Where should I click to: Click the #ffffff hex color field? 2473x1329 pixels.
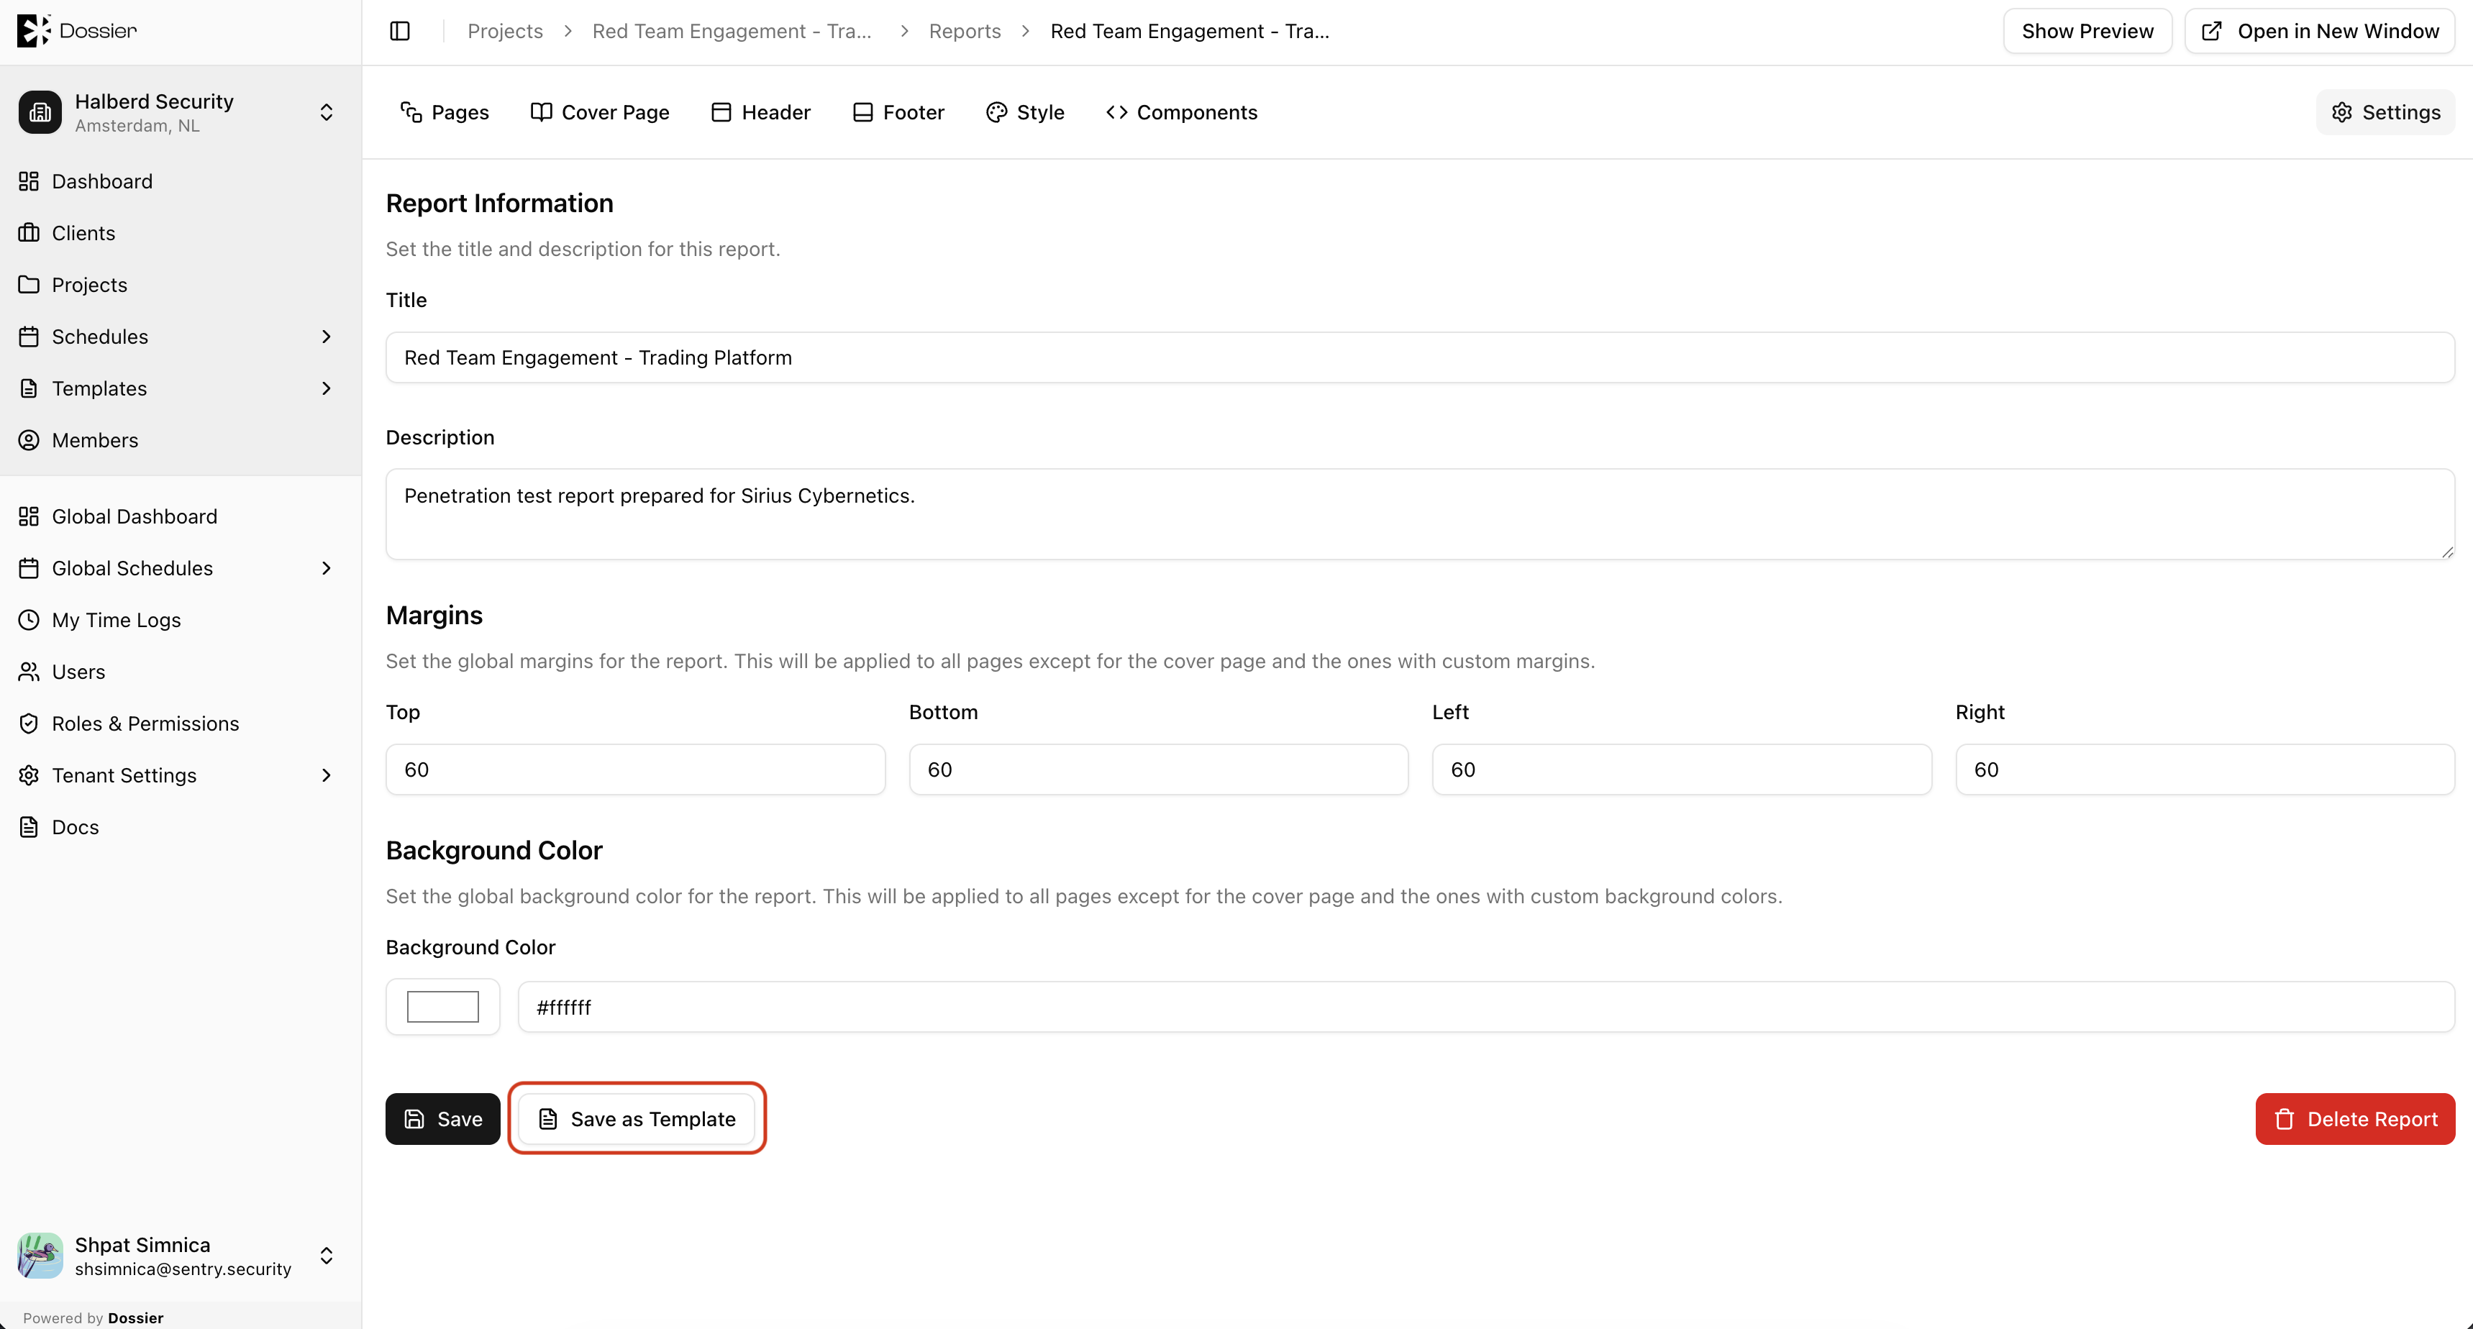point(1486,1007)
